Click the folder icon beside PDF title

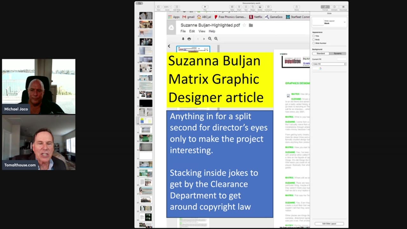click(251, 25)
